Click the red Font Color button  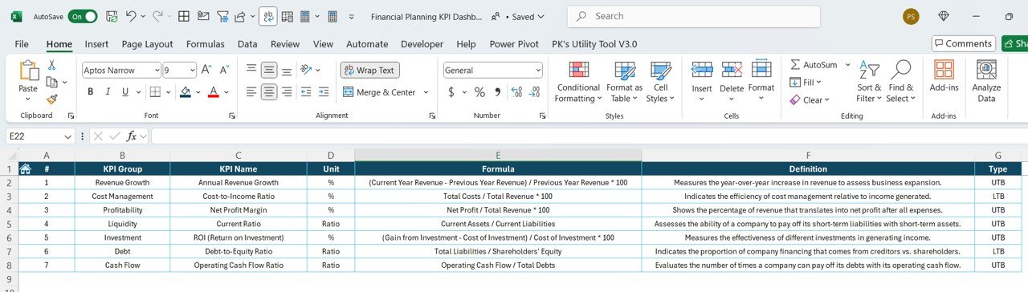(213, 91)
